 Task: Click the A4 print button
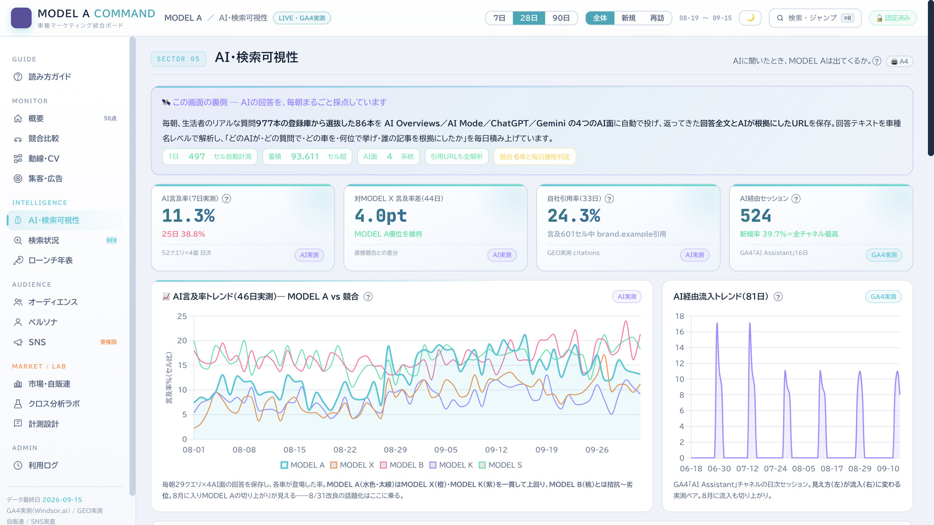[x=899, y=61]
